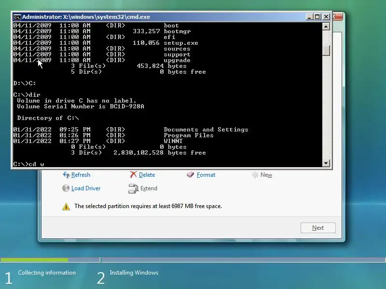
Task: Minimize the command prompt window
Action: point(309,17)
